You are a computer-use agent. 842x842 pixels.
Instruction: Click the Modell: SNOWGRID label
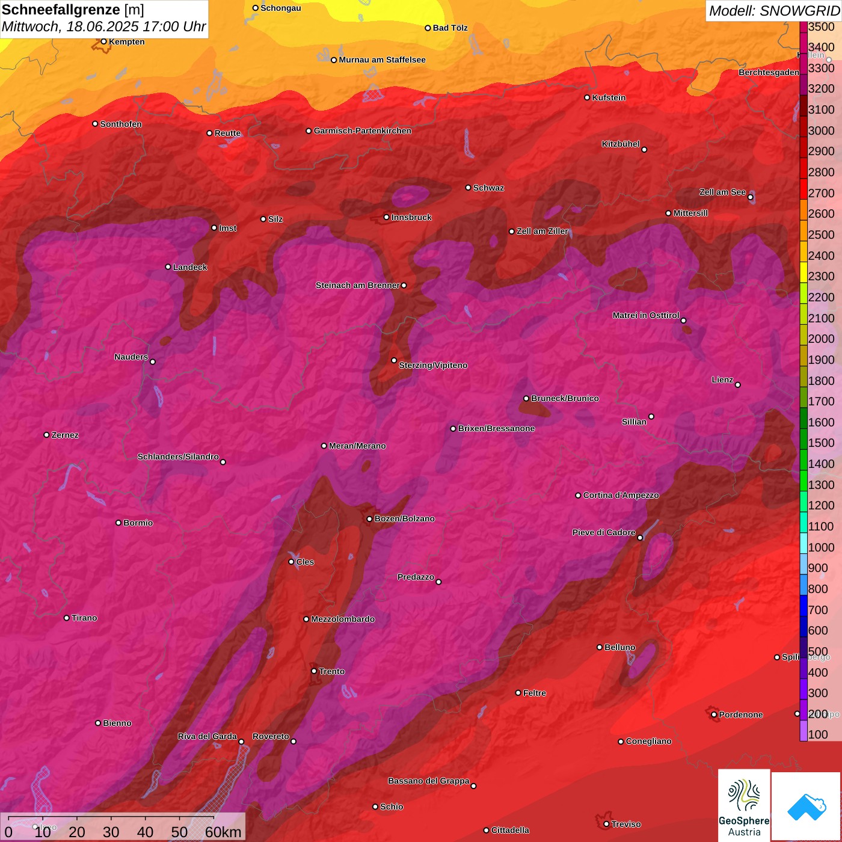pyautogui.click(x=774, y=10)
